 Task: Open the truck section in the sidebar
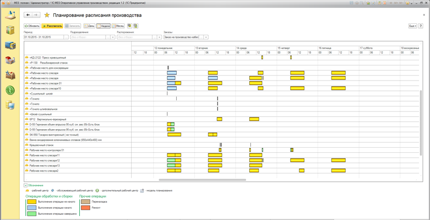pyautogui.click(x=10, y=45)
